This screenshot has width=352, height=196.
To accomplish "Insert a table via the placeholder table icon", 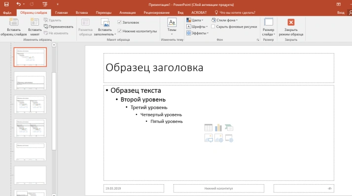I will 209,128.
